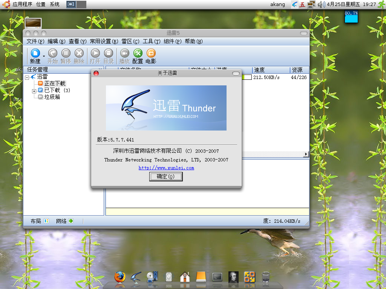The image size is (386, 289).
Task: Open the dropdown arrow beside 新建
Action: point(44,56)
